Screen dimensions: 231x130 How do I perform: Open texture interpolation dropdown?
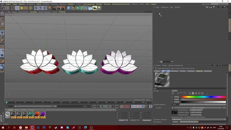tap(196, 110)
